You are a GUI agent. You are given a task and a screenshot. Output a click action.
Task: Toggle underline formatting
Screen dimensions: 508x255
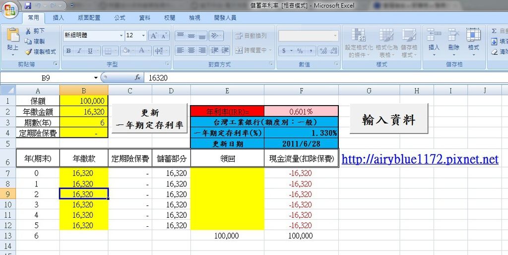(90, 51)
